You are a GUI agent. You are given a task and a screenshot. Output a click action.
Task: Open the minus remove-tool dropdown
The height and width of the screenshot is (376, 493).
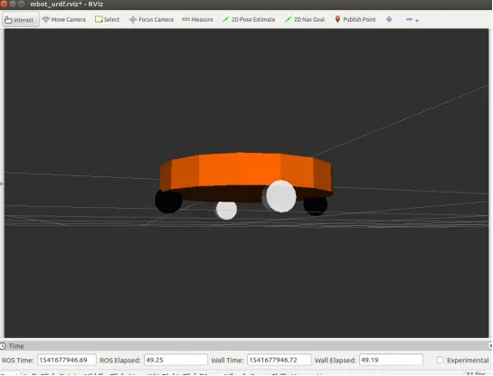pyautogui.click(x=412, y=20)
